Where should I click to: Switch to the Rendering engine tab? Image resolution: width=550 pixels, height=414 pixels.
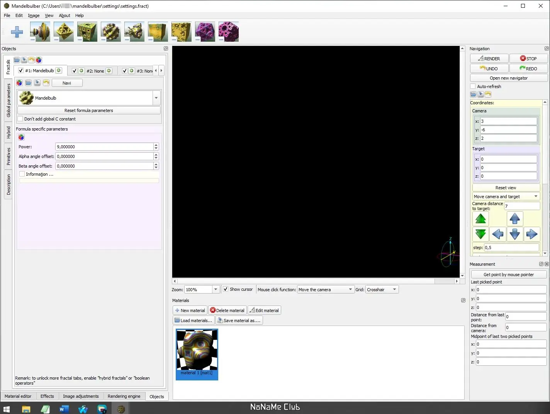124,396
